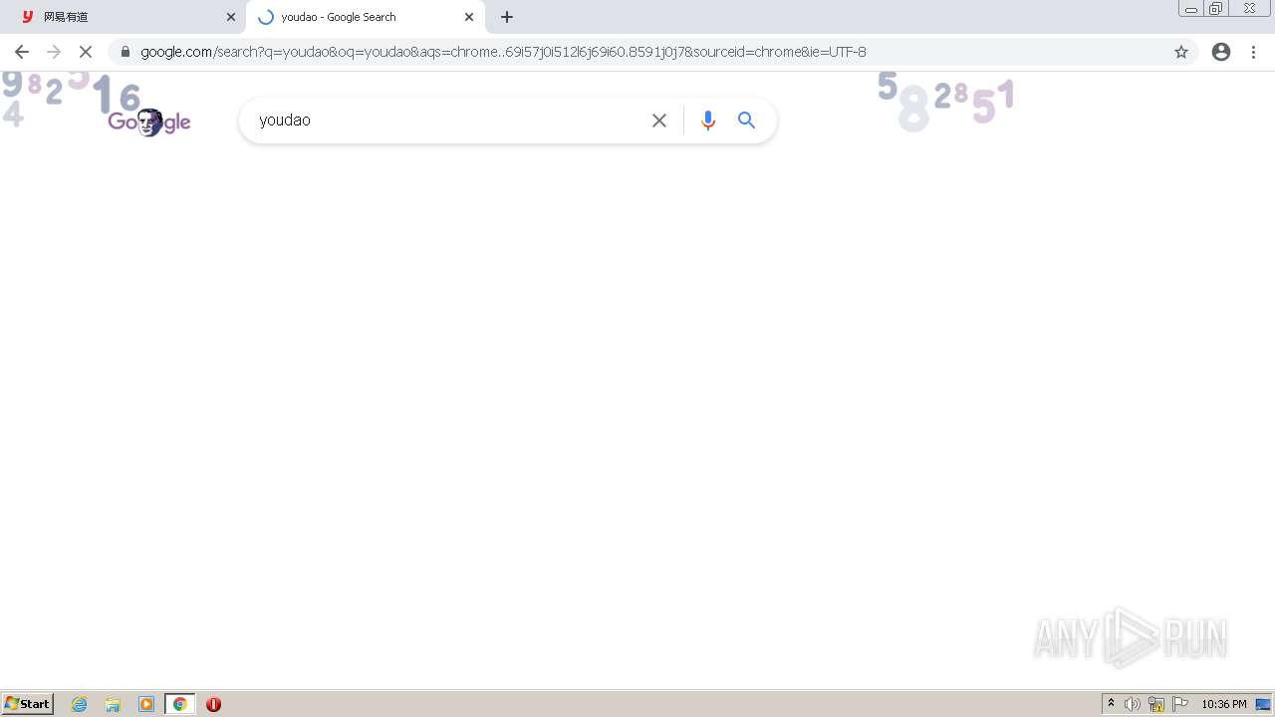
Task: View site security lock info
Action: point(126,52)
